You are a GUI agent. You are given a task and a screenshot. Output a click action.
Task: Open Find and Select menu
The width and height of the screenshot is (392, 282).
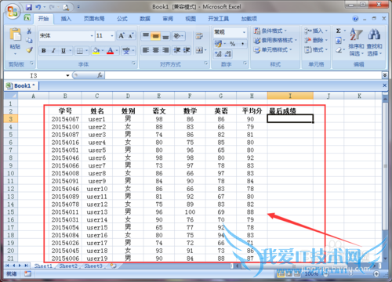tap(374, 42)
